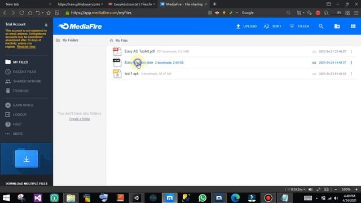Click the browser forward arrow
Screen dimensions: 361x203
[13, 13]
